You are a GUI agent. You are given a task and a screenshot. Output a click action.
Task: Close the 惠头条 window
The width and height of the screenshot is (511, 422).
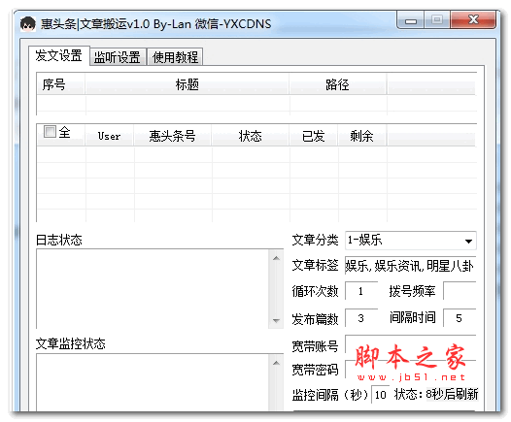click(473, 20)
